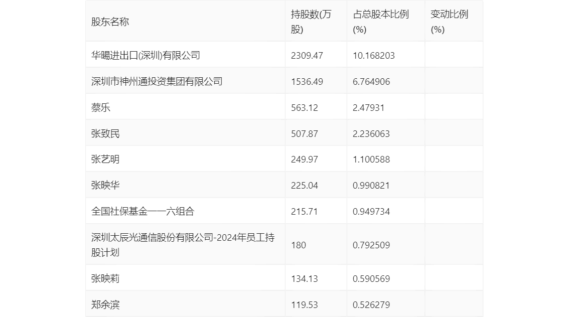
Task: Click the value 507.87
Action: coord(304,134)
